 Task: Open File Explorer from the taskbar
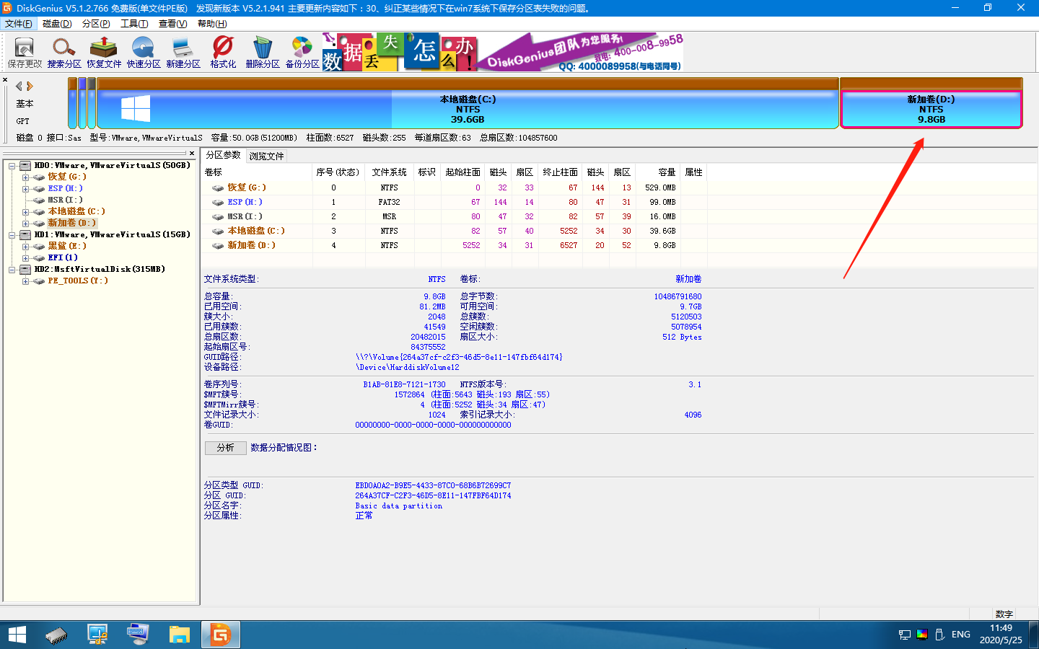179,635
